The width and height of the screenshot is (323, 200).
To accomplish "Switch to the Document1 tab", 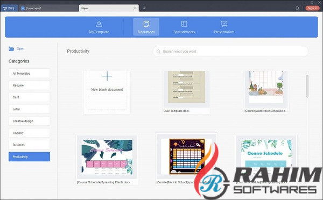I will (x=48, y=8).
